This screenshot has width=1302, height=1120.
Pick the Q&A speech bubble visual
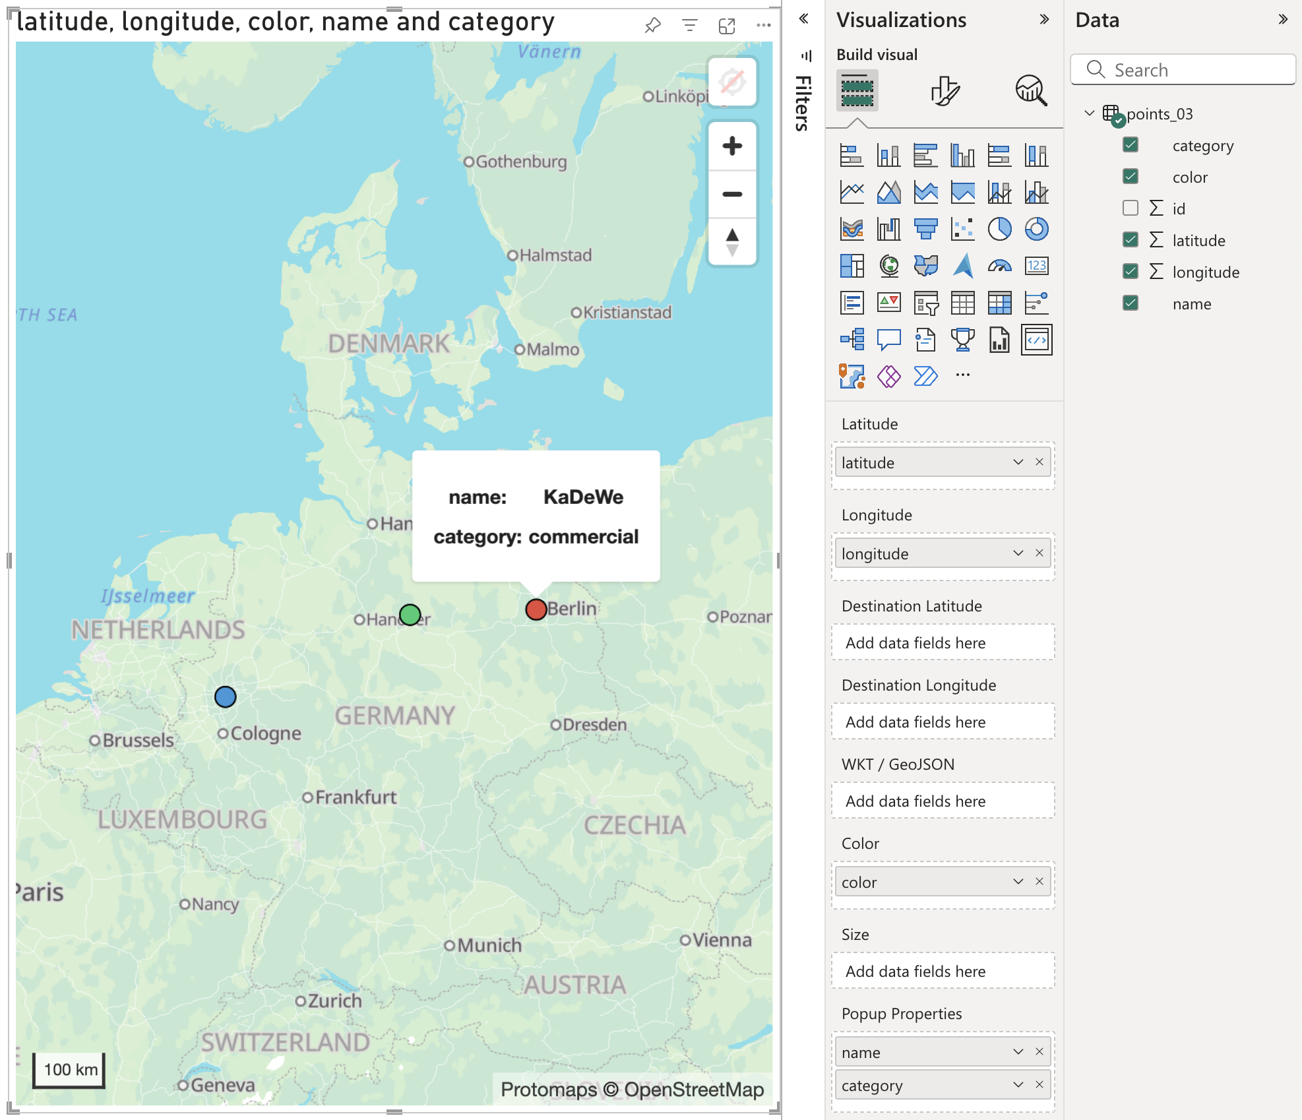(x=888, y=340)
